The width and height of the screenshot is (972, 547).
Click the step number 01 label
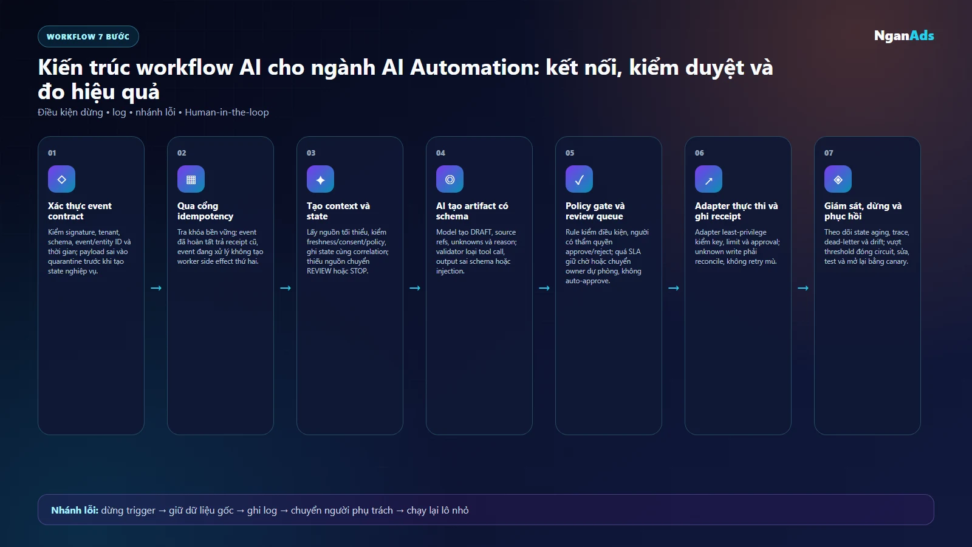[x=52, y=153]
